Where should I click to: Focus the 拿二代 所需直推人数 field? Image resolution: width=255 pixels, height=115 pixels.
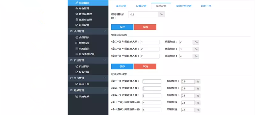pos(150,42)
